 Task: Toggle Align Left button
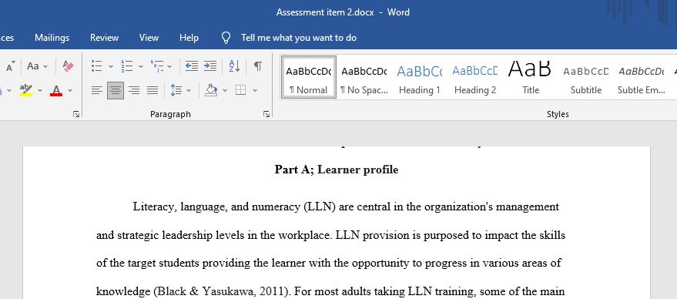pos(97,90)
